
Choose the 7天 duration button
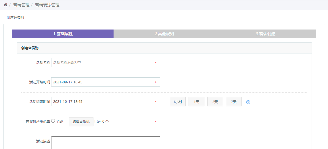(x=234, y=102)
